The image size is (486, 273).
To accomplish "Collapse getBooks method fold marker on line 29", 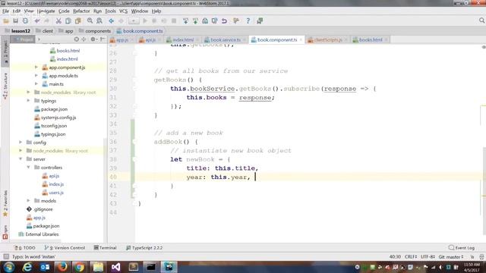I will pos(135,80).
